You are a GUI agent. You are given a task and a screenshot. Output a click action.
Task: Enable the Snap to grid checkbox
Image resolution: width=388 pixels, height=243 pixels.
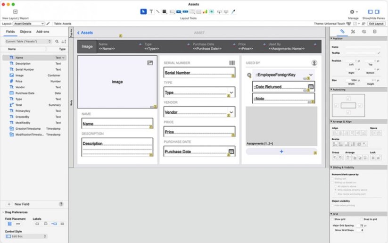click(x=362, y=219)
